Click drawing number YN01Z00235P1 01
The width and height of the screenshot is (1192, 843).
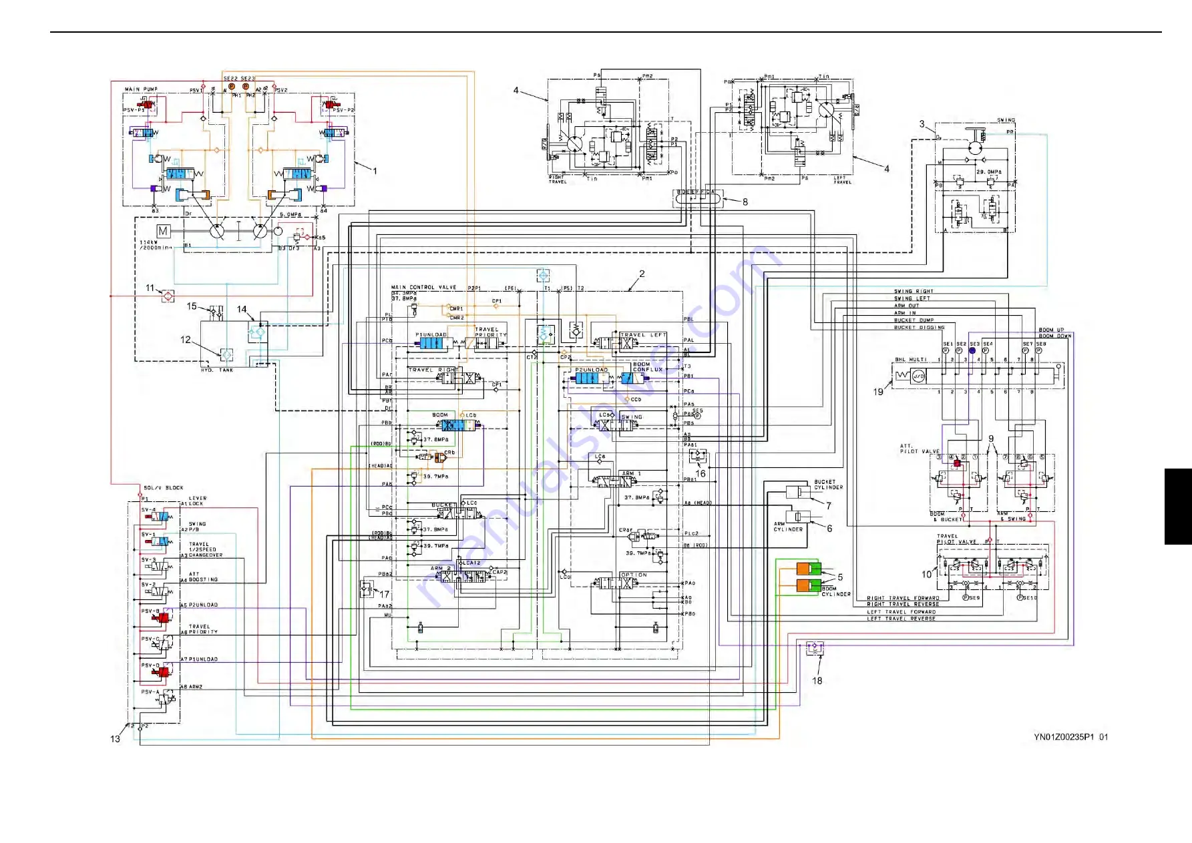pos(1070,737)
